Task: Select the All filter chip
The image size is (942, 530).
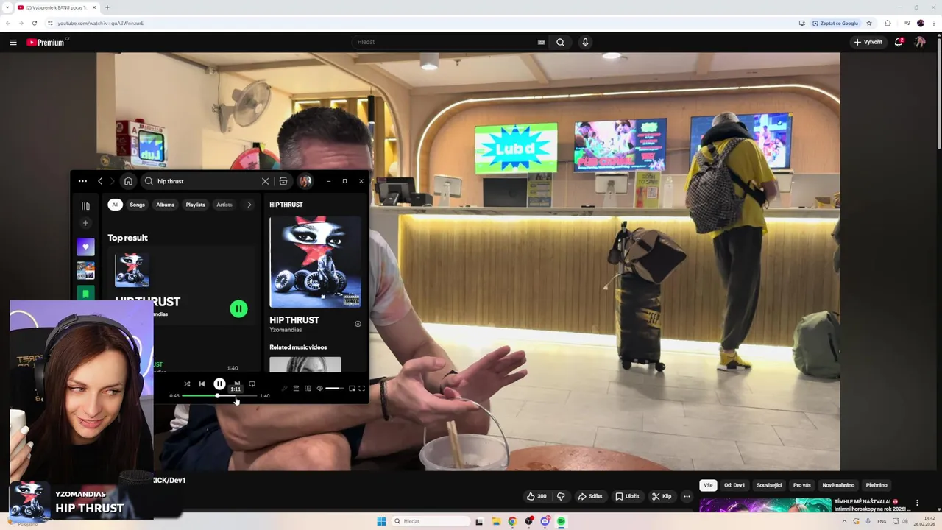Action: (x=115, y=205)
